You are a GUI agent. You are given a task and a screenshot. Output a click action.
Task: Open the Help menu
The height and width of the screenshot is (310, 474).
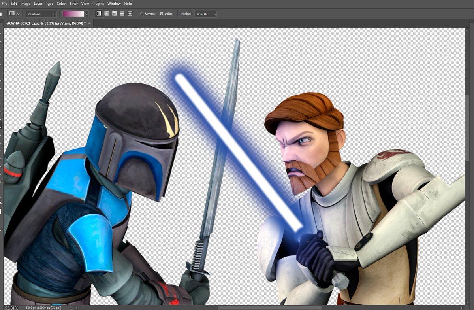(128, 4)
